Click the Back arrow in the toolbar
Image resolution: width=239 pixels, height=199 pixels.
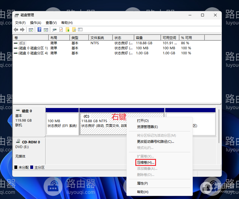(16, 30)
